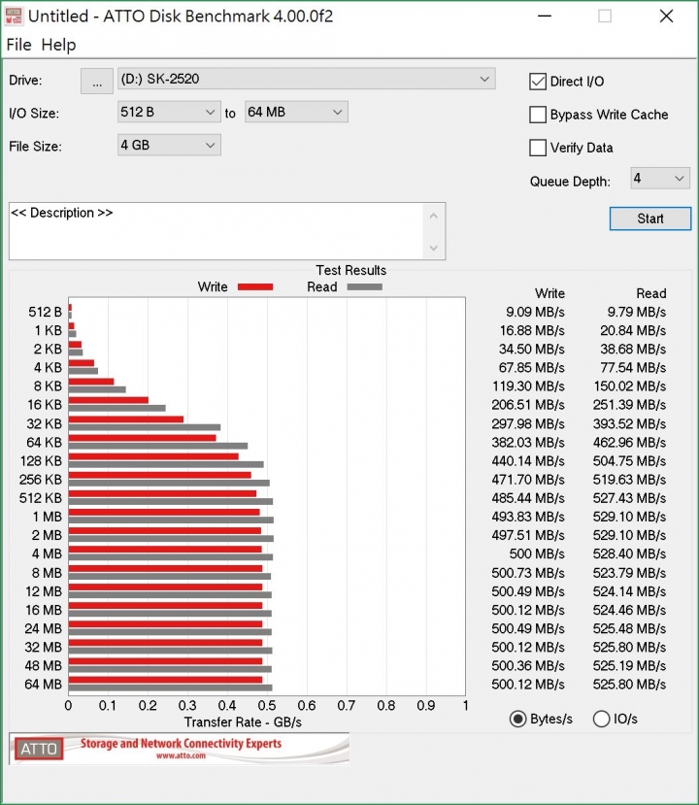Click the Description scrollbar up arrow

pos(434,216)
